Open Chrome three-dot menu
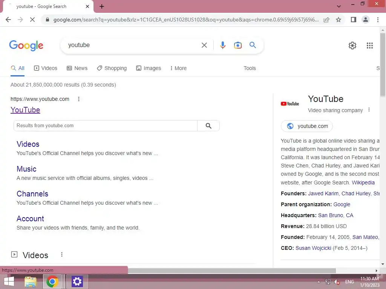This screenshot has height=289, width=386. click(378, 20)
